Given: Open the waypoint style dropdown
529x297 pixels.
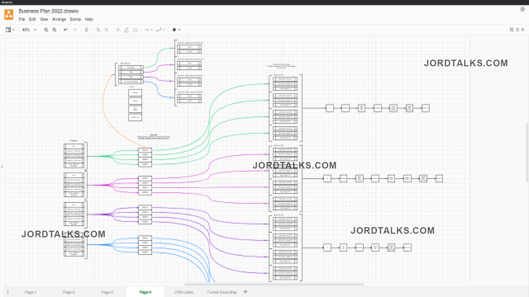Looking at the screenshot, I should (160, 30).
